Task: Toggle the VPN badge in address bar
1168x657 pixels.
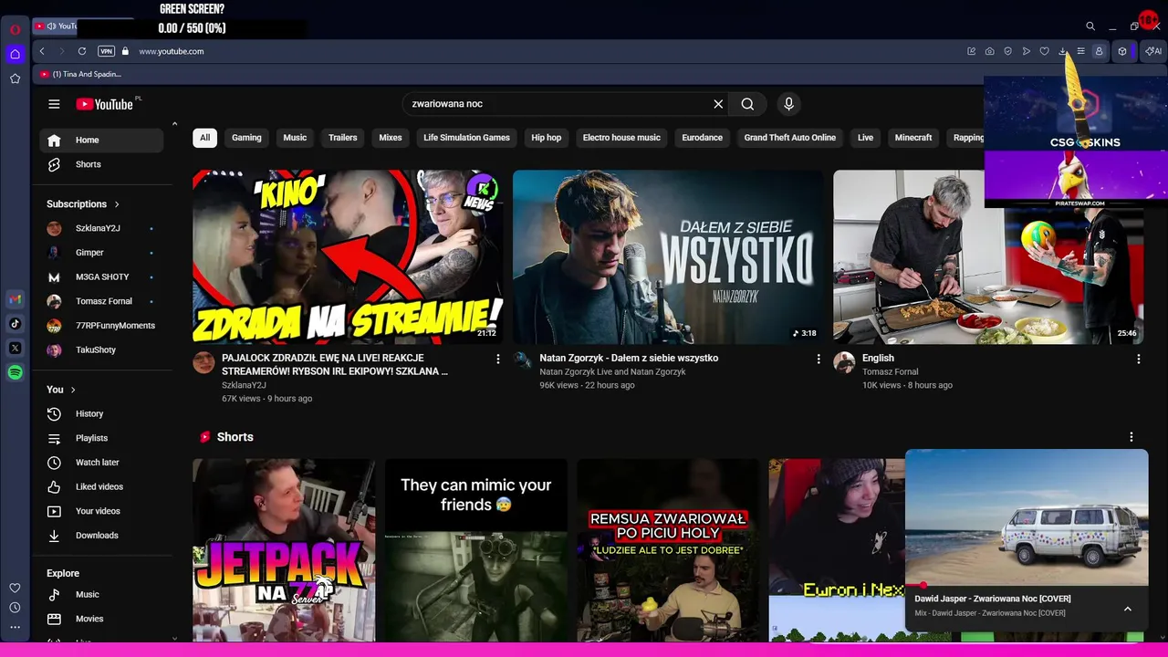Action: point(106,51)
